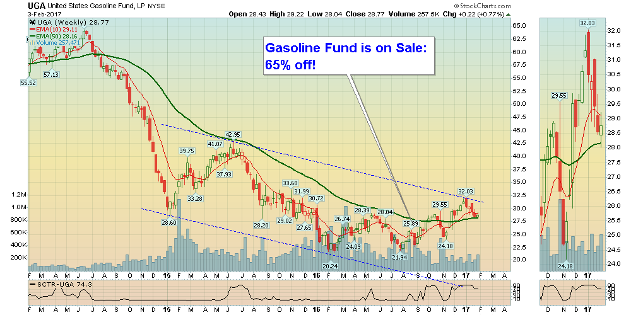The image size is (631, 315).
Task: Click the 32.03 label in the zoomed side panel
Action: pos(587,23)
